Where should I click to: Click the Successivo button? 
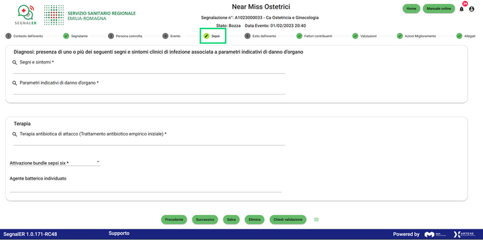[x=205, y=220]
